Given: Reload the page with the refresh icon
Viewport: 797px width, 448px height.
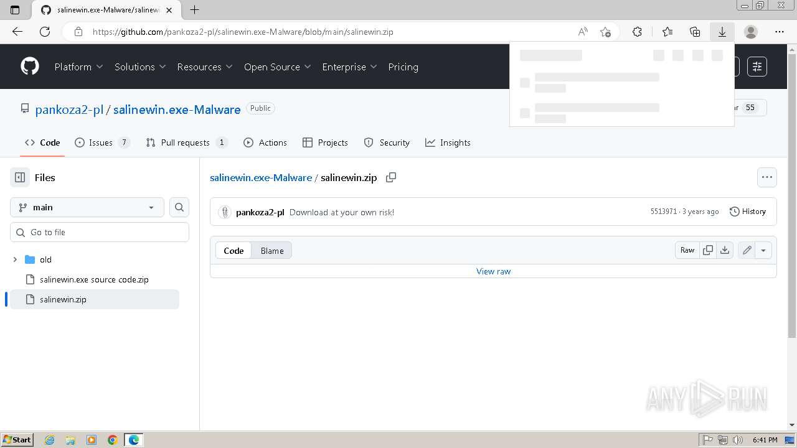Looking at the screenshot, I should 45,32.
